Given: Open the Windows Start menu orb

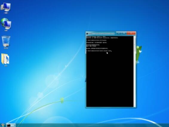Looking at the screenshot, I should pyautogui.click(x=3, y=125).
